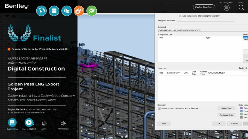Click the green color legend swatch

tap(241, 114)
